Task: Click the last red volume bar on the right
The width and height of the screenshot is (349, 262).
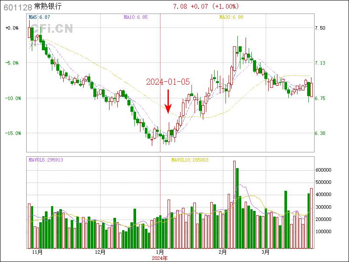Action: pyautogui.click(x=311, y=218)
